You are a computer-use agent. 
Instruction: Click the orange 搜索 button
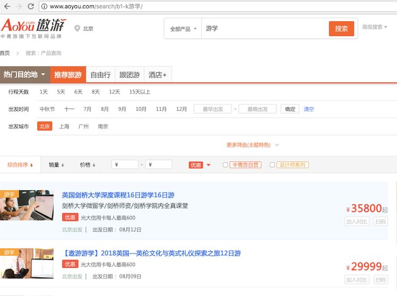coord(341,29)
